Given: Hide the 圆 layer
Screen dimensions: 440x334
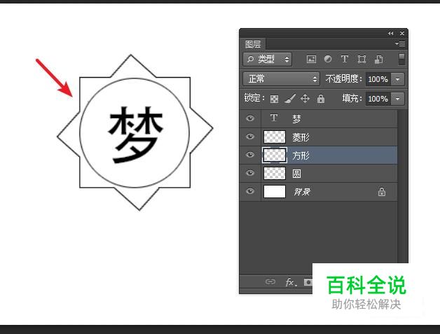Looking at the screenshot, I should click(250, 173).
